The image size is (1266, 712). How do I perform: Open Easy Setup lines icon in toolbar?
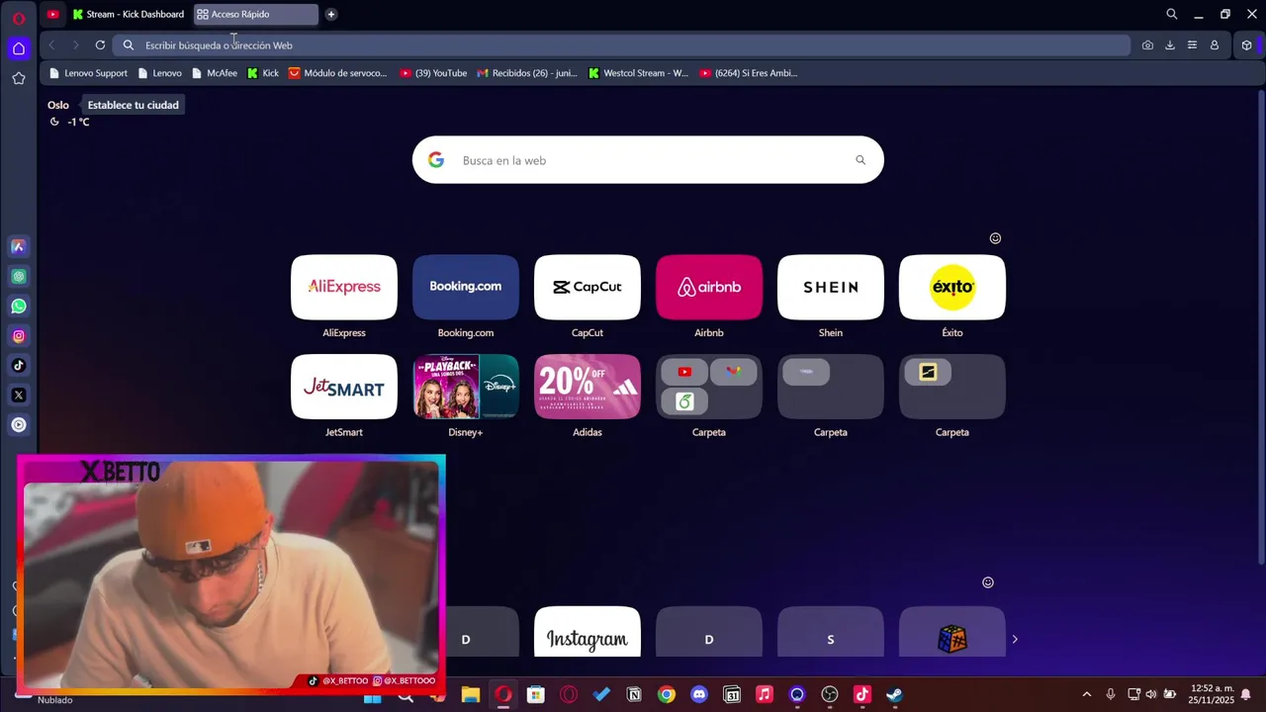[x=1192, y=44]
